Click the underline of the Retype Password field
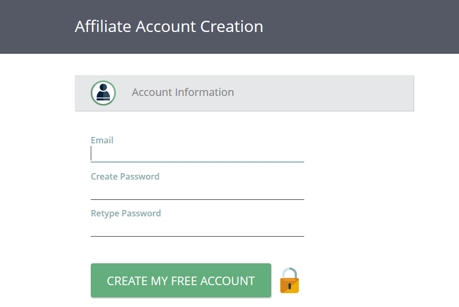Viewport: 459px width, 307px height. click(197, 236)
